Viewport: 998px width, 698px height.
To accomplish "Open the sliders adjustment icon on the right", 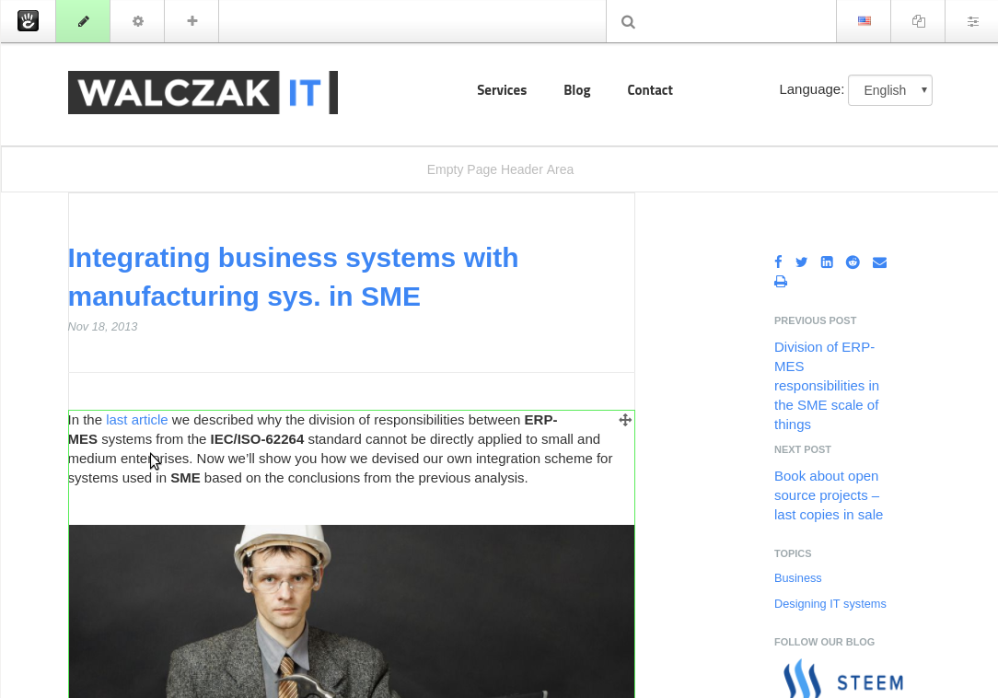I will tap(972, 20).
